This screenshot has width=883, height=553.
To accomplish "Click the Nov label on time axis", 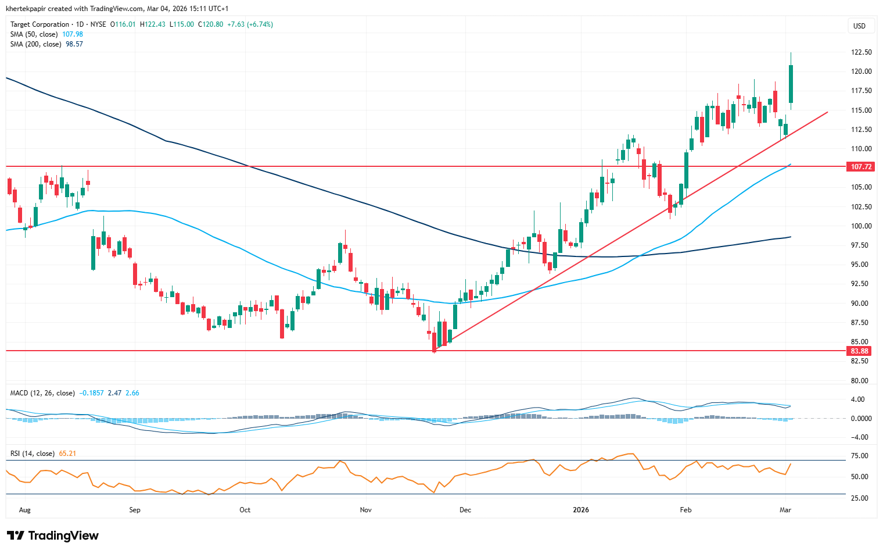I will point(365,510).
